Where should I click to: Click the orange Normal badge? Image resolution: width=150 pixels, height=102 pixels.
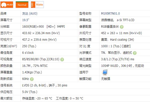(x=22, y=5)
